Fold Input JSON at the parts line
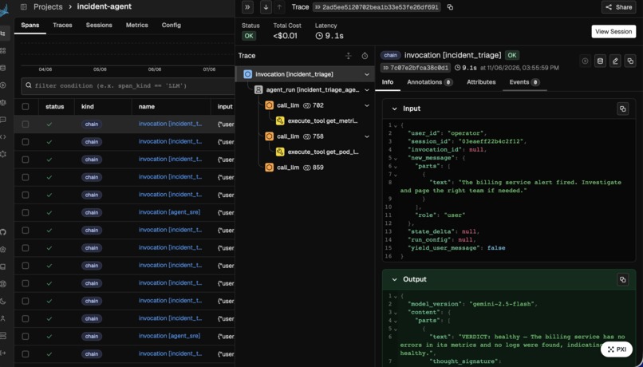Viewport: 643px width, 367px height. [396, 167]
